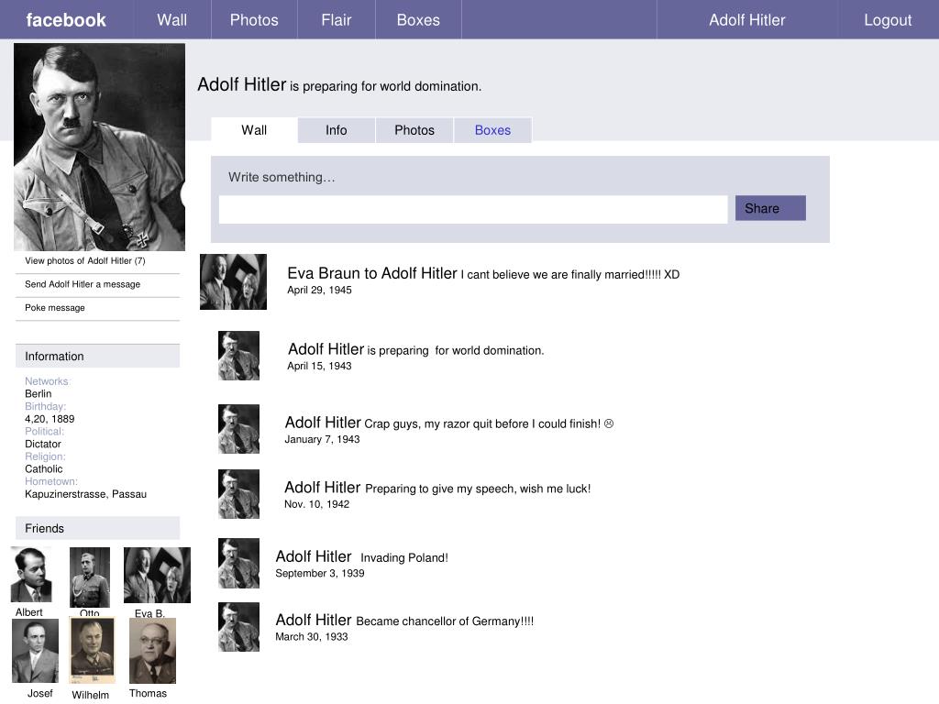Click avatar on the Nov. 10, 1942 post
The image size is (939, 704).
[238, 494]
